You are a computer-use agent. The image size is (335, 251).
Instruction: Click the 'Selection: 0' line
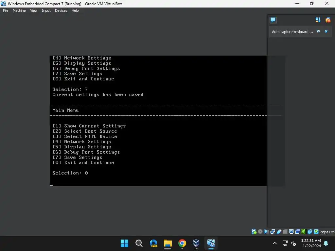[70, 173]
